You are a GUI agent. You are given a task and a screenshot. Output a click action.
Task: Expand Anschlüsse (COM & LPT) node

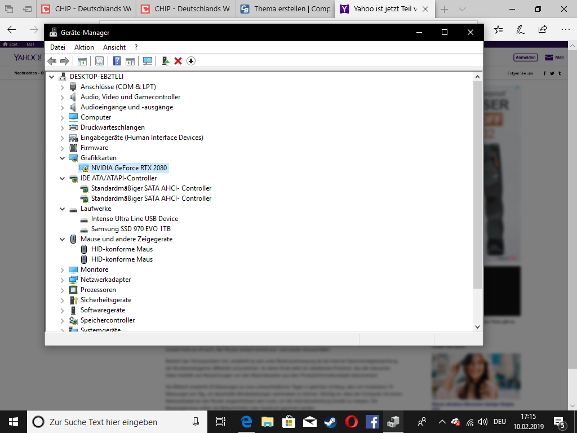pos(62,87)
